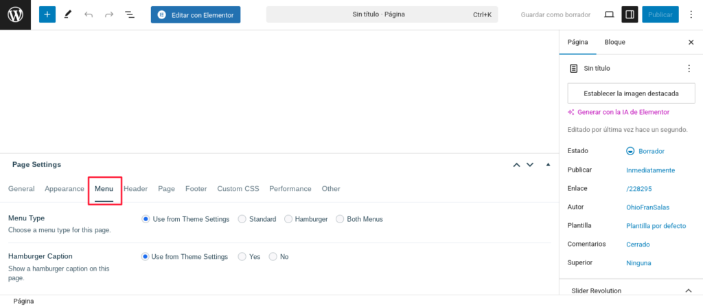Viewport: 703px width, 307px height.
Task: Open the top toolbar options menu
Action: coord(691,15)
